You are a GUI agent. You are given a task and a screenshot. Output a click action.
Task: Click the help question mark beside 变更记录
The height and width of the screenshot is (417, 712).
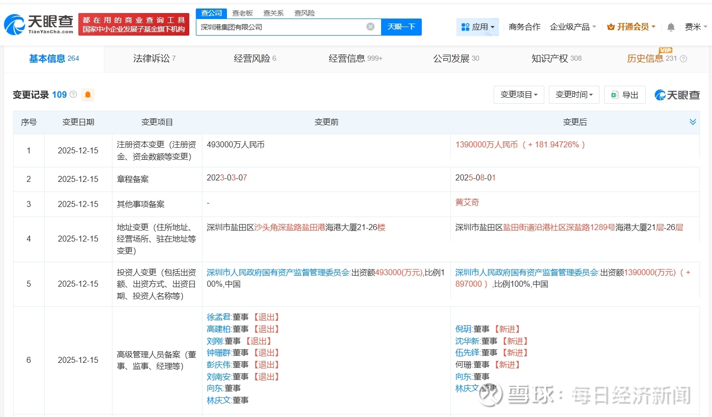(73, 95)
